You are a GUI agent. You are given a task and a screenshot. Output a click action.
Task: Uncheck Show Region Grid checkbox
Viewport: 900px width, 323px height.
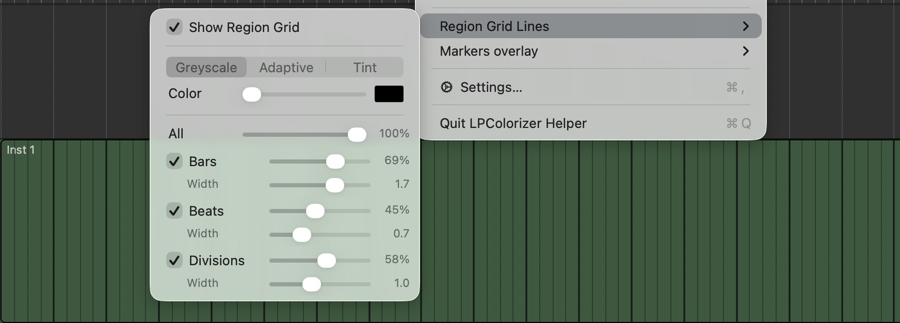tap(174, 27)
